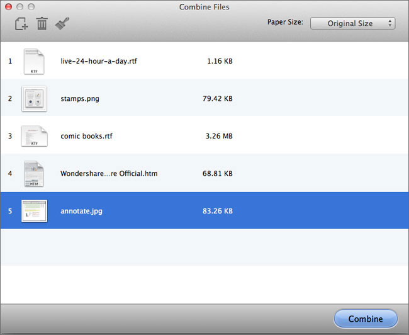Viewport: 409px width, 335px height.
Task: Click row number 5 in the list
Action: tap(10, 211)
